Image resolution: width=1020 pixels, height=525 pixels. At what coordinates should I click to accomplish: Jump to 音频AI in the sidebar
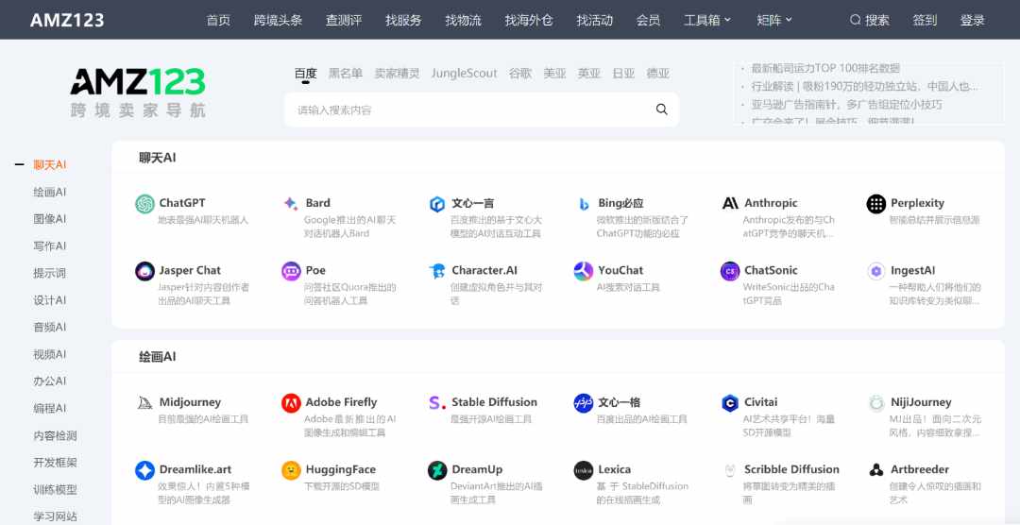[50, 328]
